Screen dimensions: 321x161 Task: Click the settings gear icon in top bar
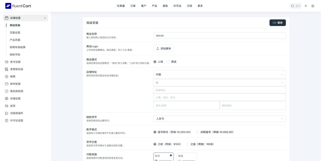pyautogui.click(x=313, y=6)
